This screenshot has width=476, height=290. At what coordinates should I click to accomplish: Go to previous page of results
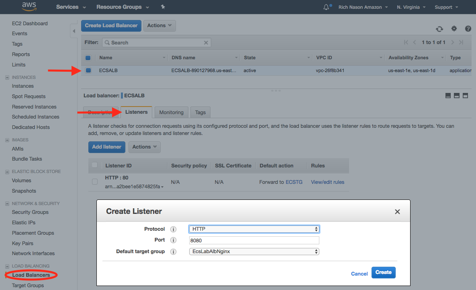tap(415, 42)
